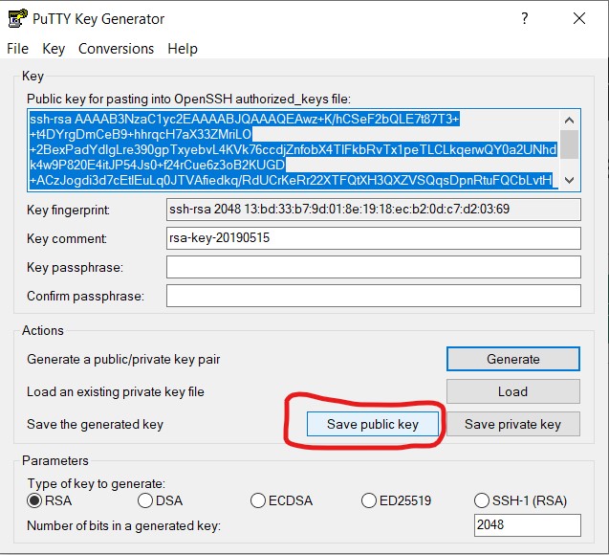The height and width of the screenshot is (555, 609).
Task: Click the 'Key comment:' label
Action: coord(67,238)
